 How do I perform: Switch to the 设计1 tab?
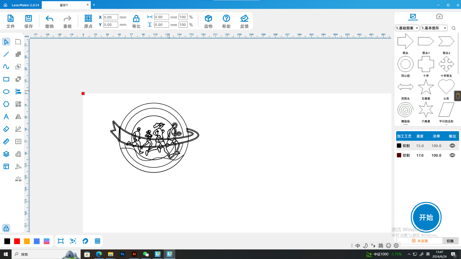[64, 5]
